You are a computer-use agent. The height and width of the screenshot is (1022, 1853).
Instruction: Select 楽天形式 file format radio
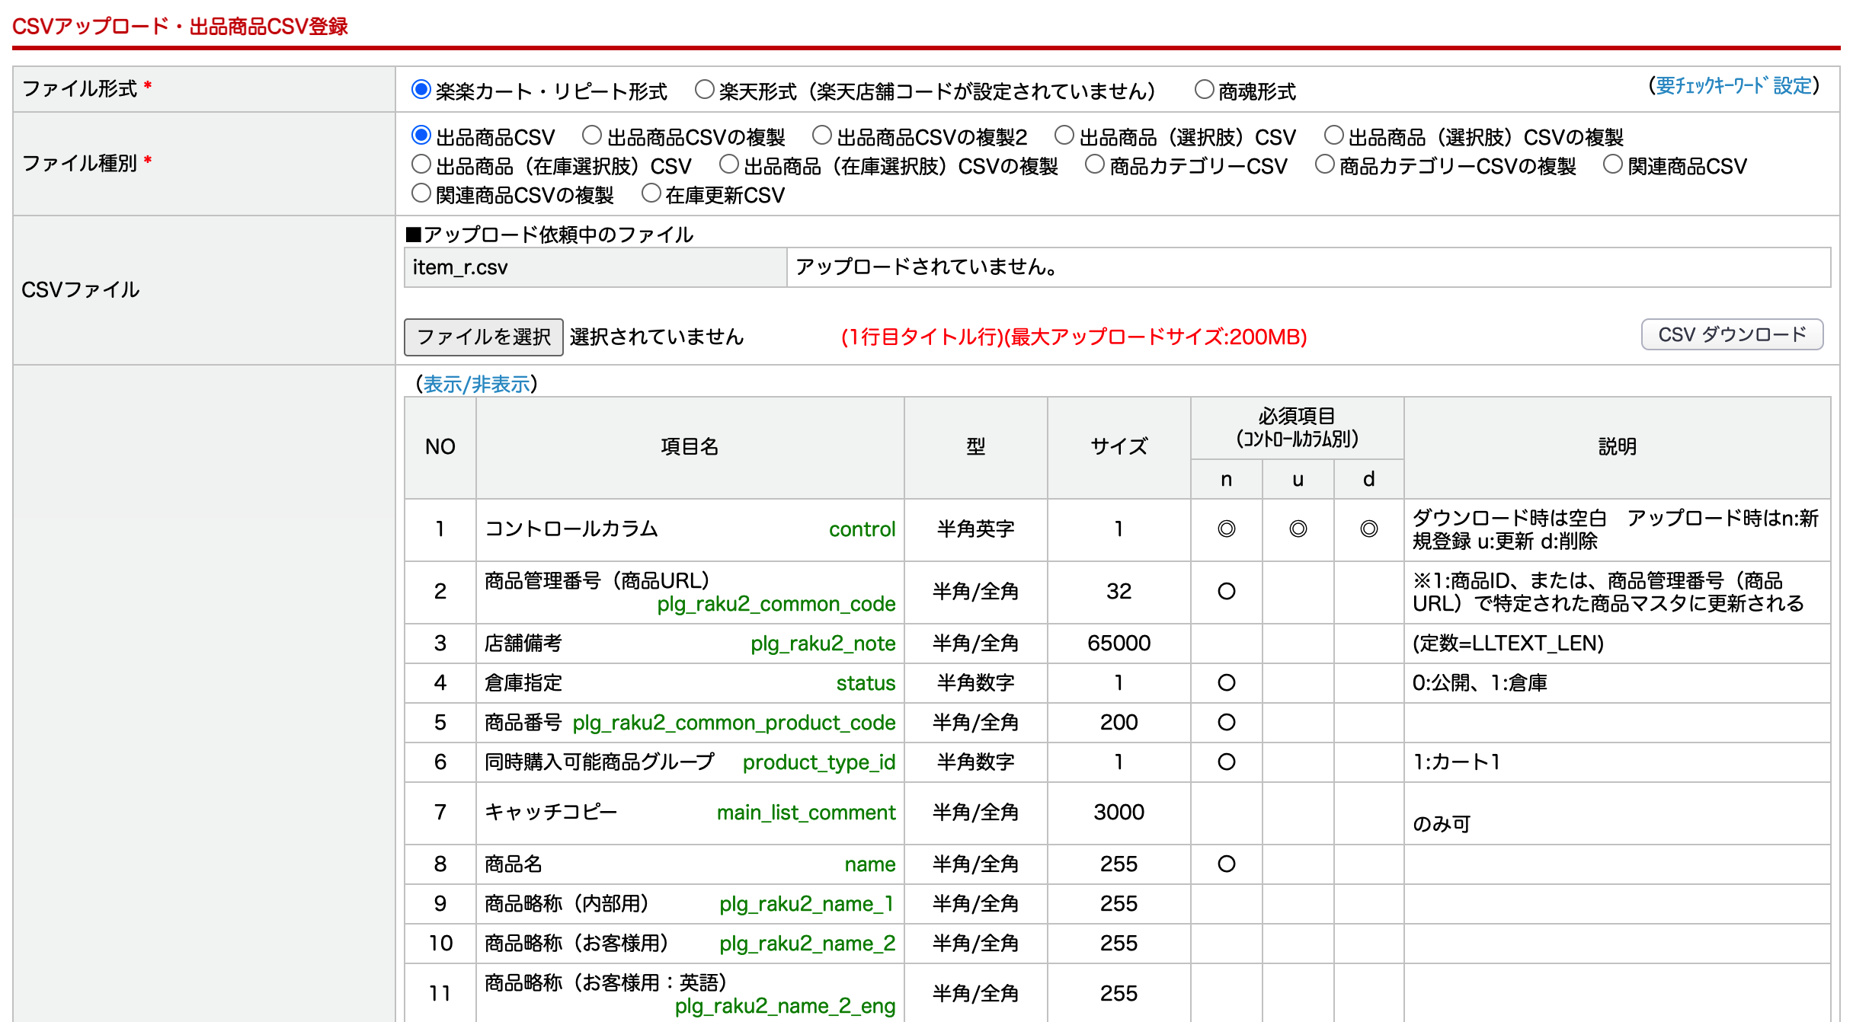(x=705, y=90)
